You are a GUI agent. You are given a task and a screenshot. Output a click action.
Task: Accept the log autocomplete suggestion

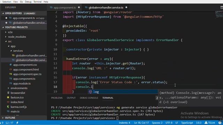click(123, 92)
